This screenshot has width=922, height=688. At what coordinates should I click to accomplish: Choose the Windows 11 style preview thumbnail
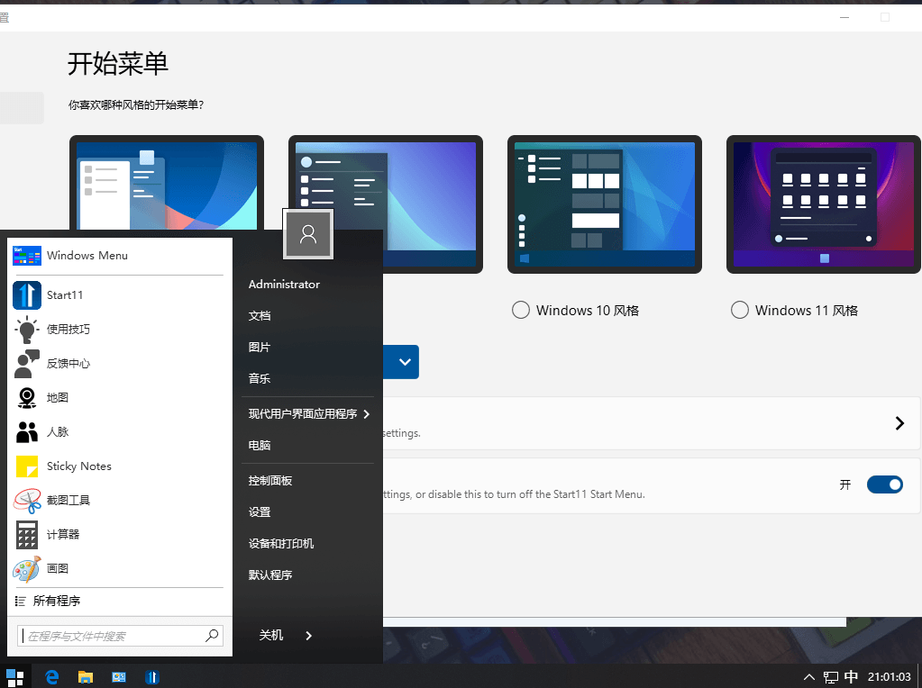point(823,204)
